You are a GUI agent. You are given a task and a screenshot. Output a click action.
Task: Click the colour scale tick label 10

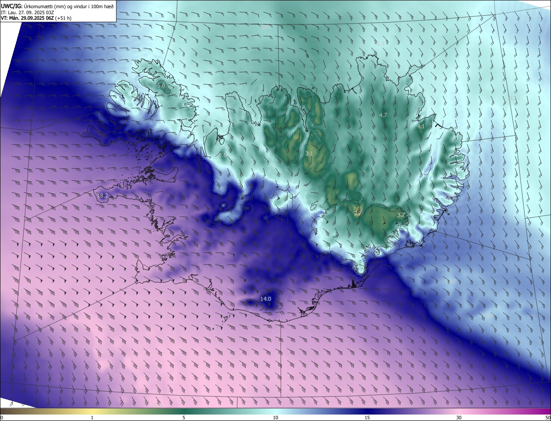tap(275, 418)
